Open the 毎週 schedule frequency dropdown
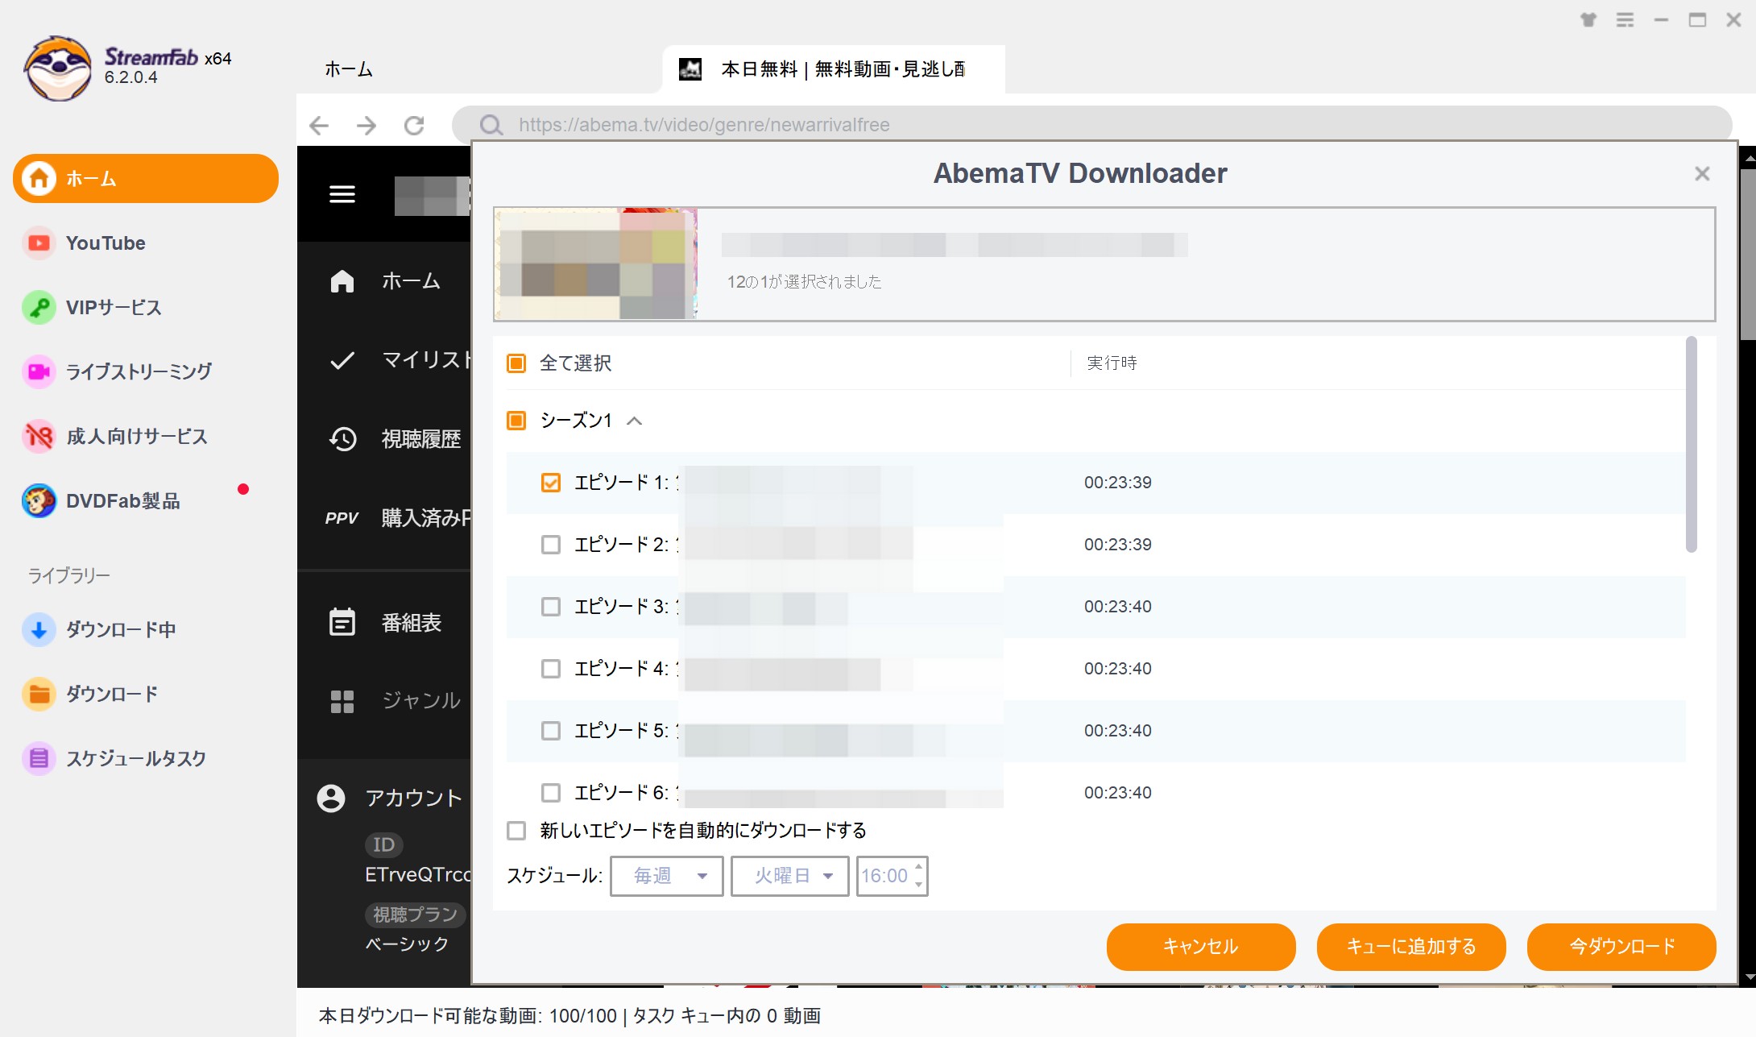Viewport: 1756px width, 1037px height. click(x=667, y=876)
